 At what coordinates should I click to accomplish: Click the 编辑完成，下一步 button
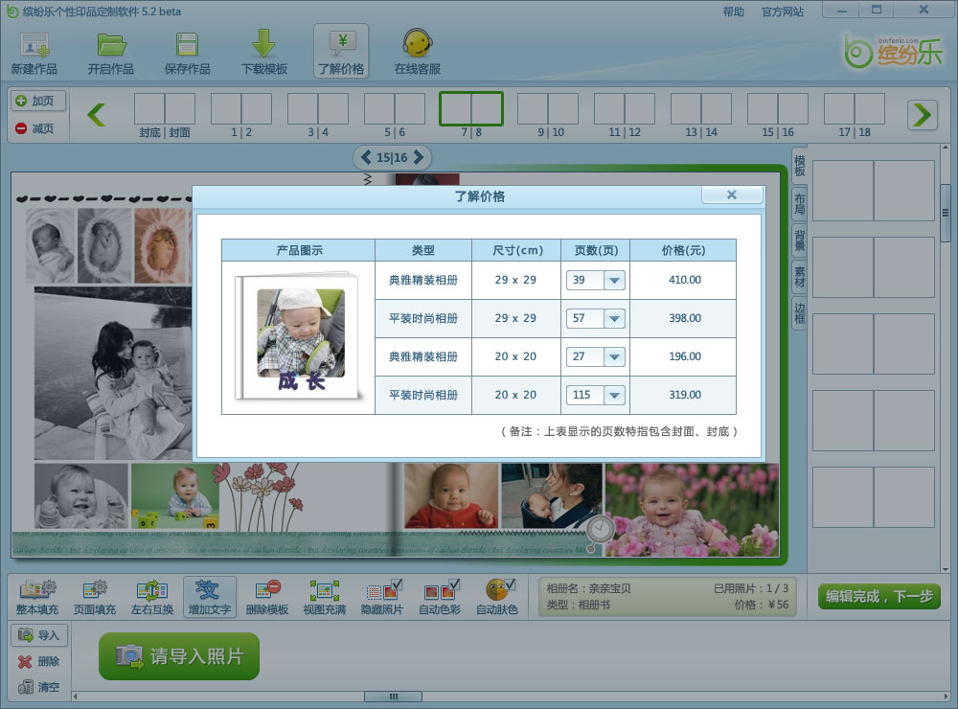pos(878,595)
